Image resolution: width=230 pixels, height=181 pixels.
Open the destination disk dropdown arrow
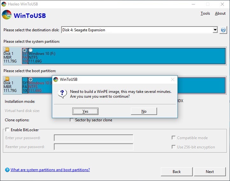click(x=215, y=30)
